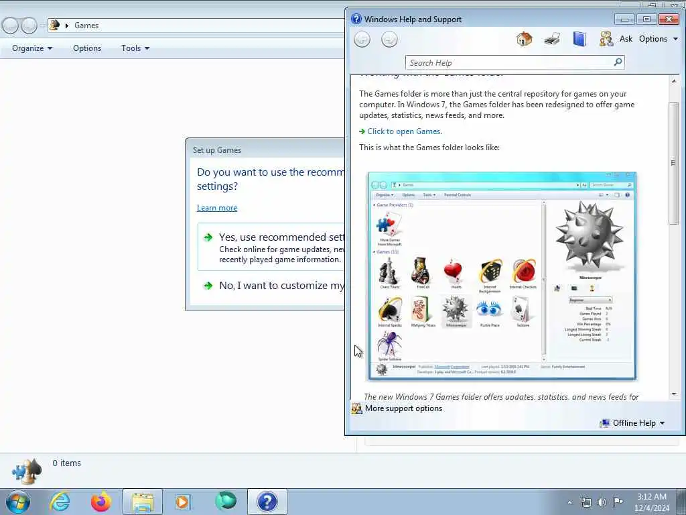The height and width of the screenshot is (515, 686).
Task: Click the Offline Help computer icon
Action: click(605, 423)
